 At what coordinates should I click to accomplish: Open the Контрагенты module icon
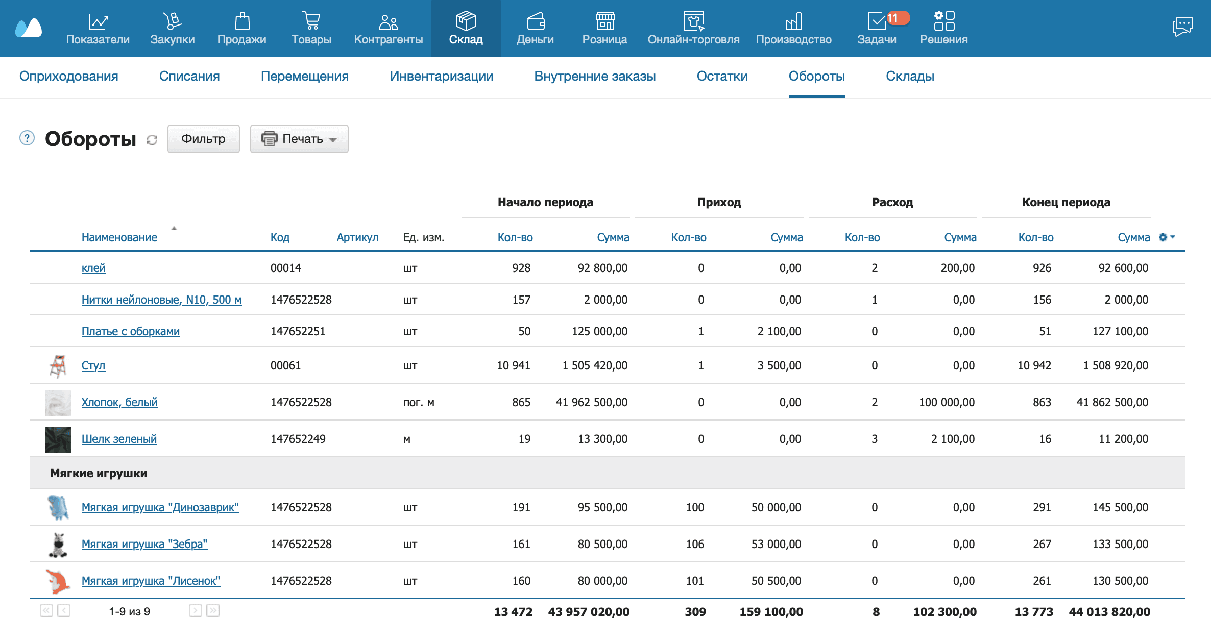pos(388,21)
